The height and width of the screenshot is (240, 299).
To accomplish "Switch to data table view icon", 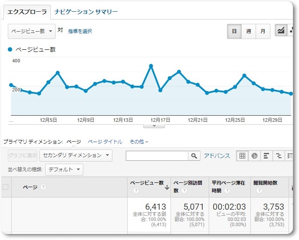I will [x=242, y=156].
